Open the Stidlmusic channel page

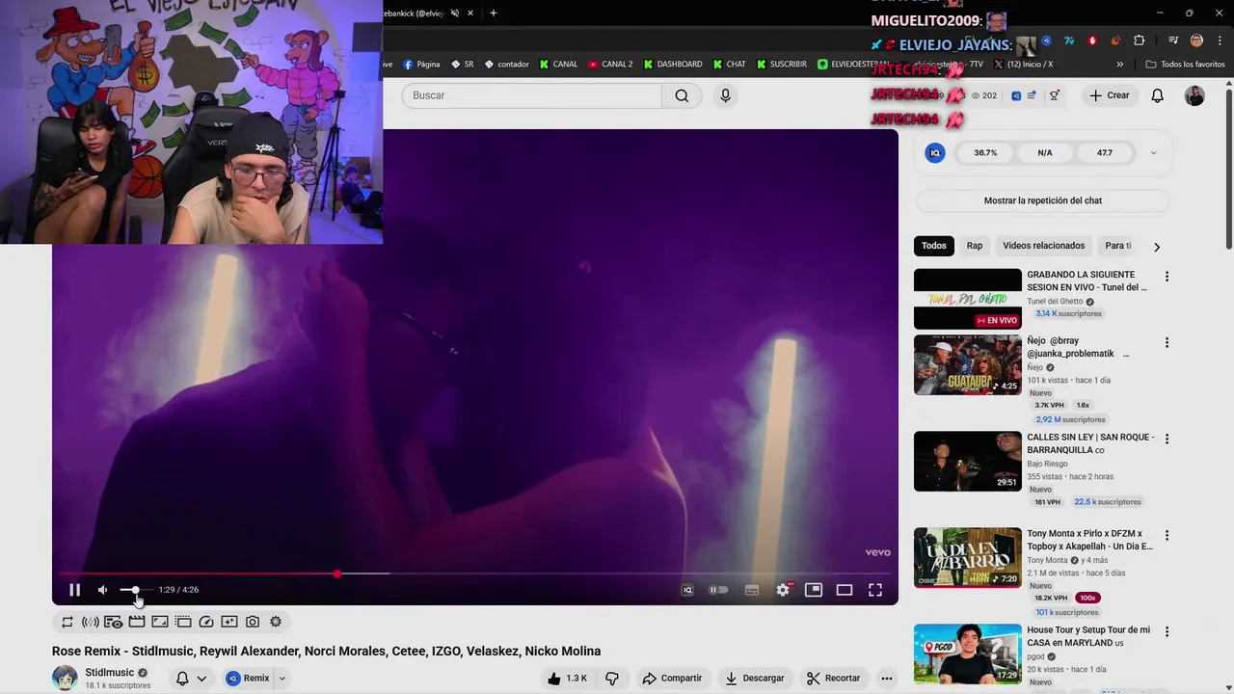click(x=109, y=673)
